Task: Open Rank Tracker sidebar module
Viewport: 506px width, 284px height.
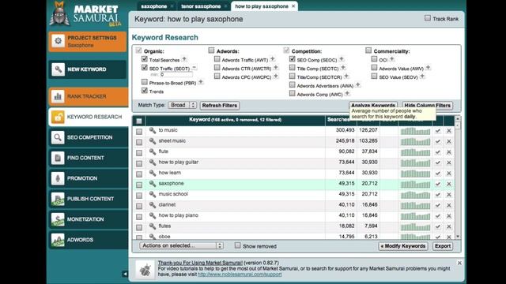Action: 88,96
